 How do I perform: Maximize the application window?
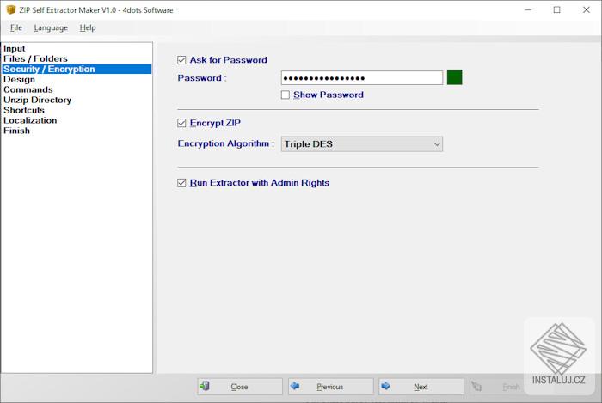tap(557, 10)
